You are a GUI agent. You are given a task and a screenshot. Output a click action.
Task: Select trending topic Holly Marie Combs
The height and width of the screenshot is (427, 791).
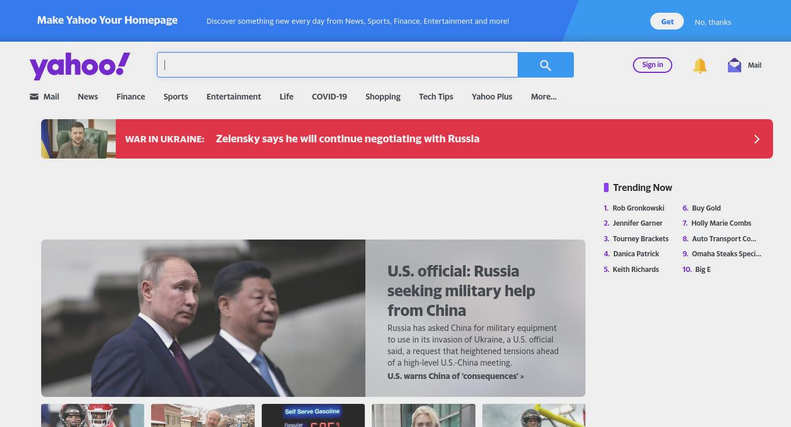(x=721, y=223)
